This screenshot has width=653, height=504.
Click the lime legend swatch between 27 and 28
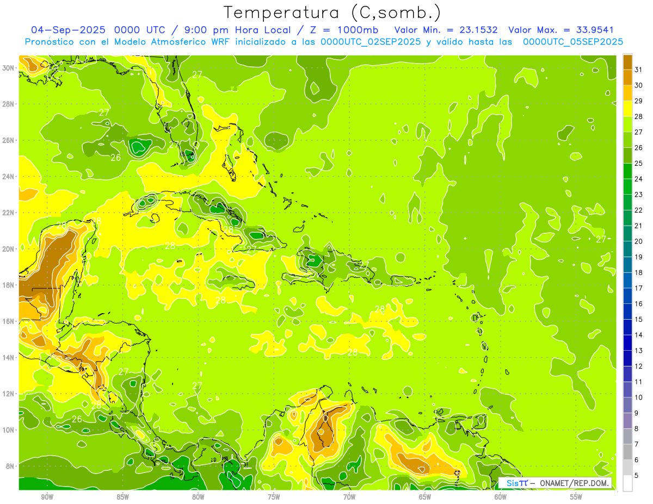[x=627, y=124]
